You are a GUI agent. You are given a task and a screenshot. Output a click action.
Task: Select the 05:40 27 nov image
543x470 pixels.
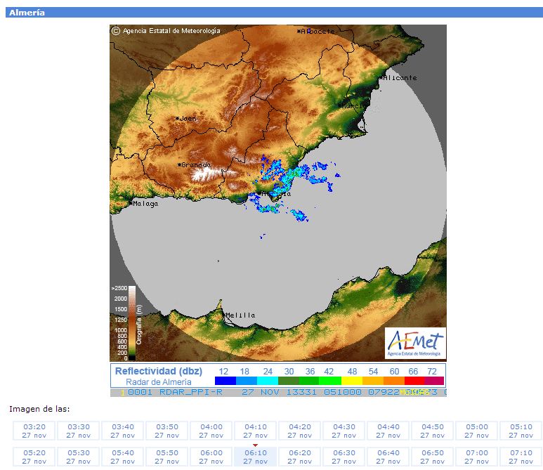click(123, 457)
